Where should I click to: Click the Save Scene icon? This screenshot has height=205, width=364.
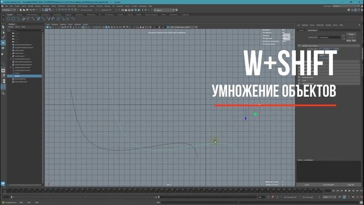click(x=27, y=10)
